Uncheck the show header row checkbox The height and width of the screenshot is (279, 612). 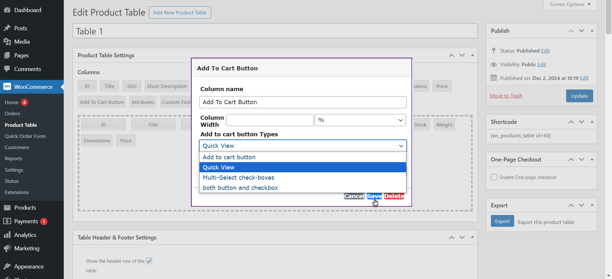(x=149, y=261)
